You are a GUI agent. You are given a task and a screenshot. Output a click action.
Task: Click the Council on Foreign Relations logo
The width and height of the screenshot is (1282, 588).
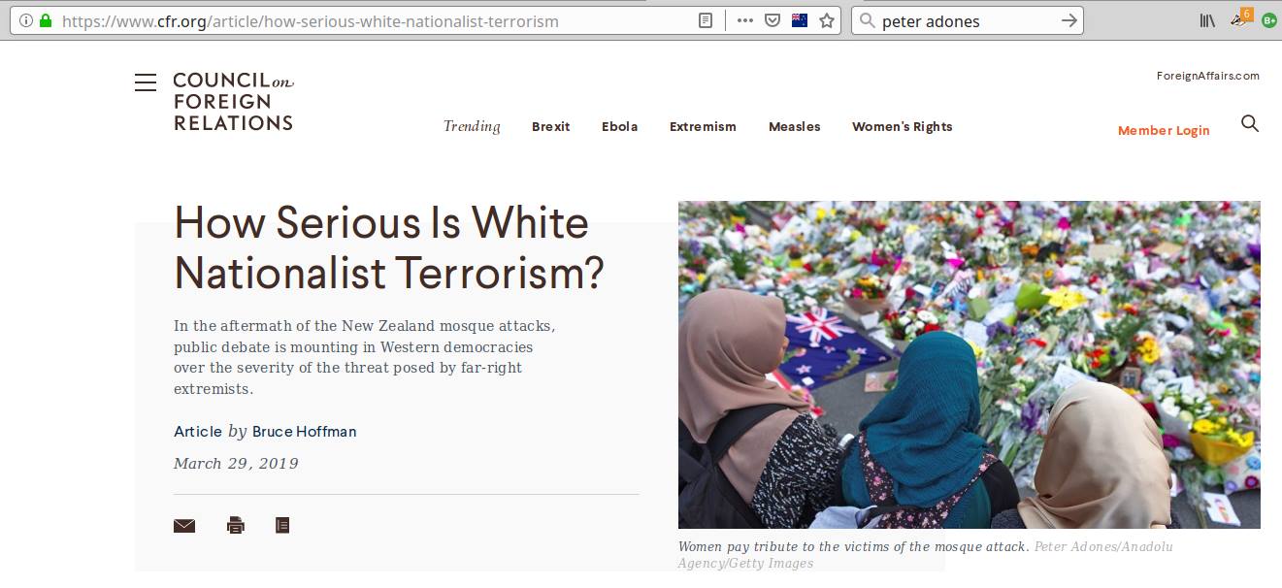tap(234, 101)
